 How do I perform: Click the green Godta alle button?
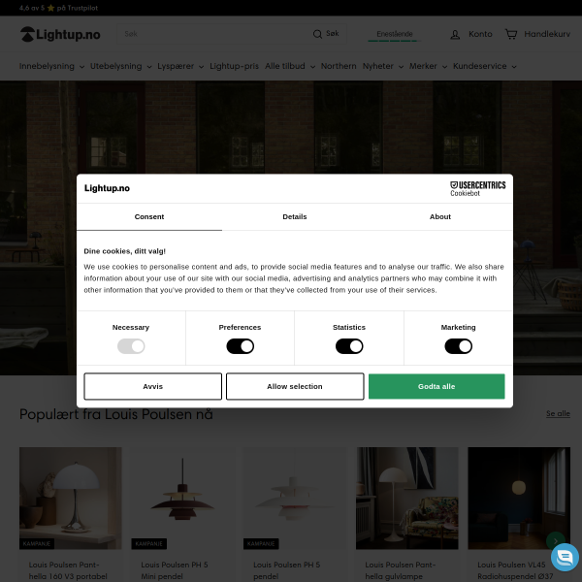(x=436, y=386)
